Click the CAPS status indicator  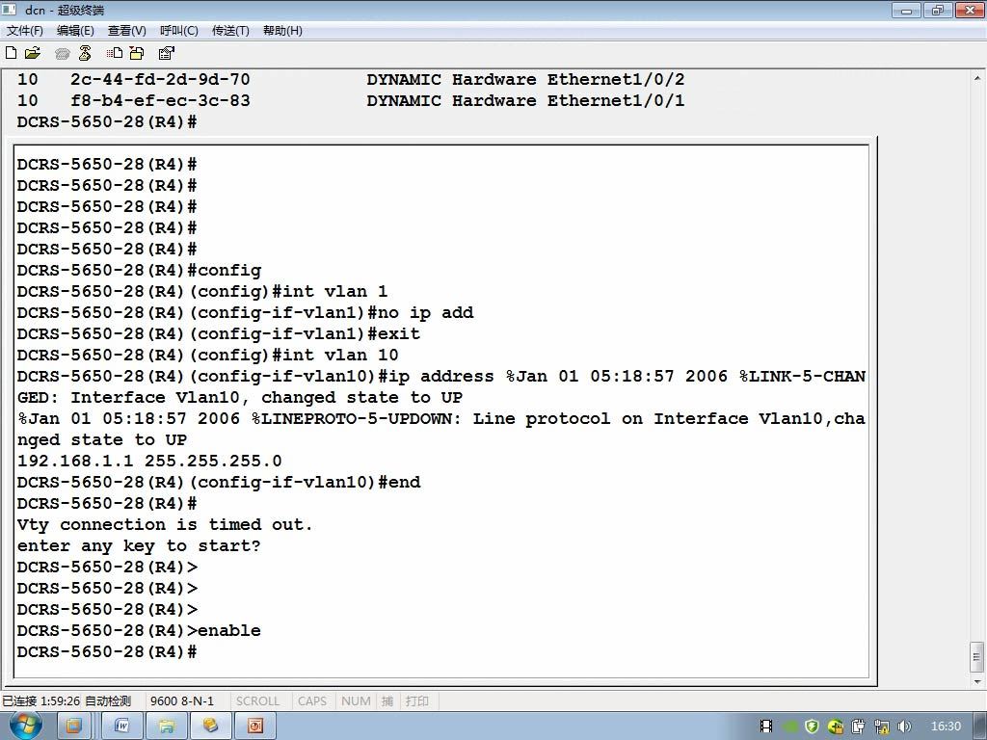pos(312,701)
